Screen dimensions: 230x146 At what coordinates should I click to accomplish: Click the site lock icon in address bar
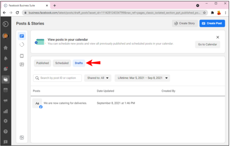(25, 13)
